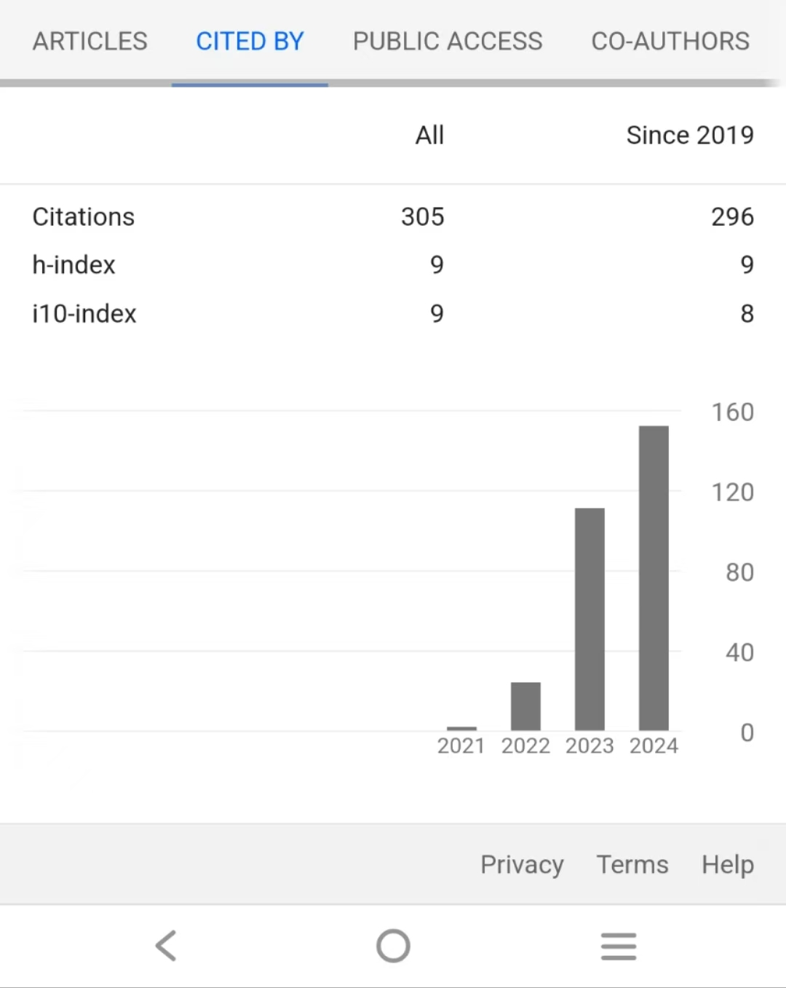Click the Terms link
This screenshot has height=988, width=786.
632,865
